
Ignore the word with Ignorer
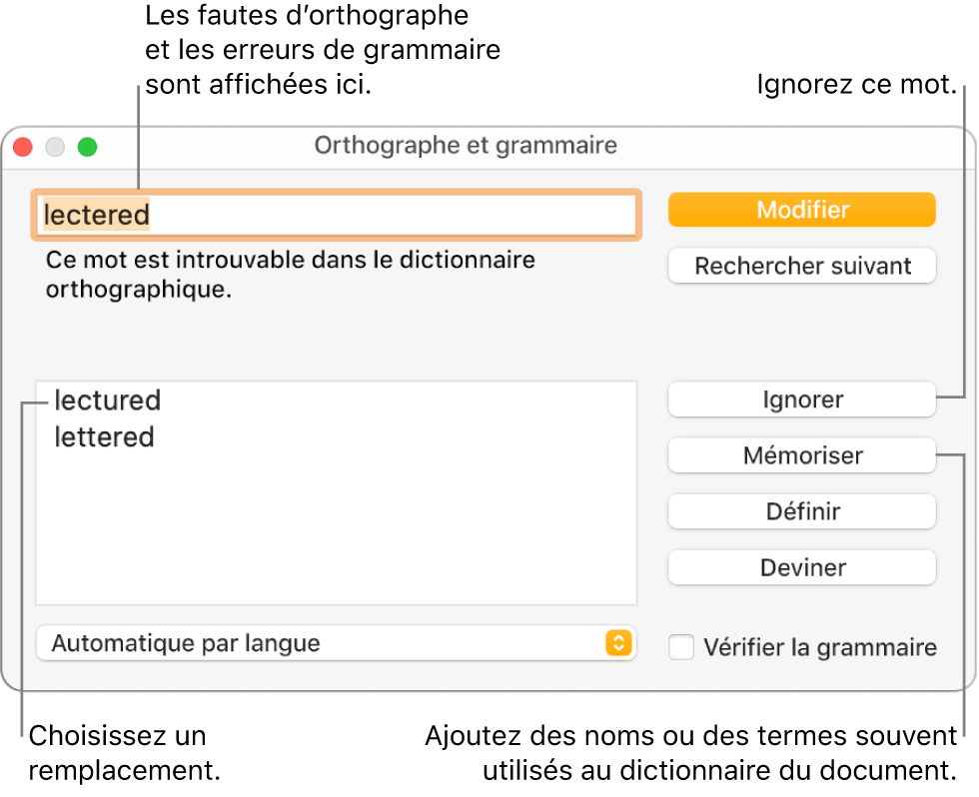point(802,399)
